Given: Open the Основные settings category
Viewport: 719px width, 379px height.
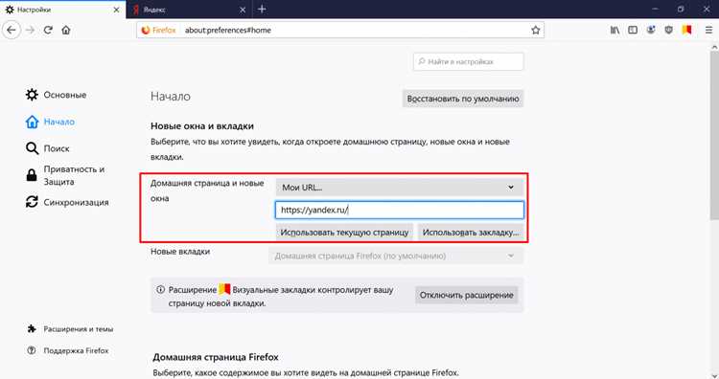Looking at the screenshot, I should (x=56, y=95).
